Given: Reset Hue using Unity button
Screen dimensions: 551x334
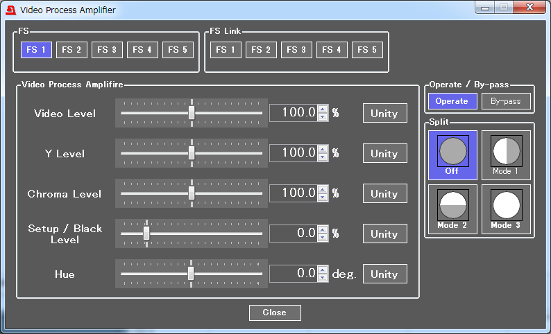Looking at the screenshot, I should [384, 274].
